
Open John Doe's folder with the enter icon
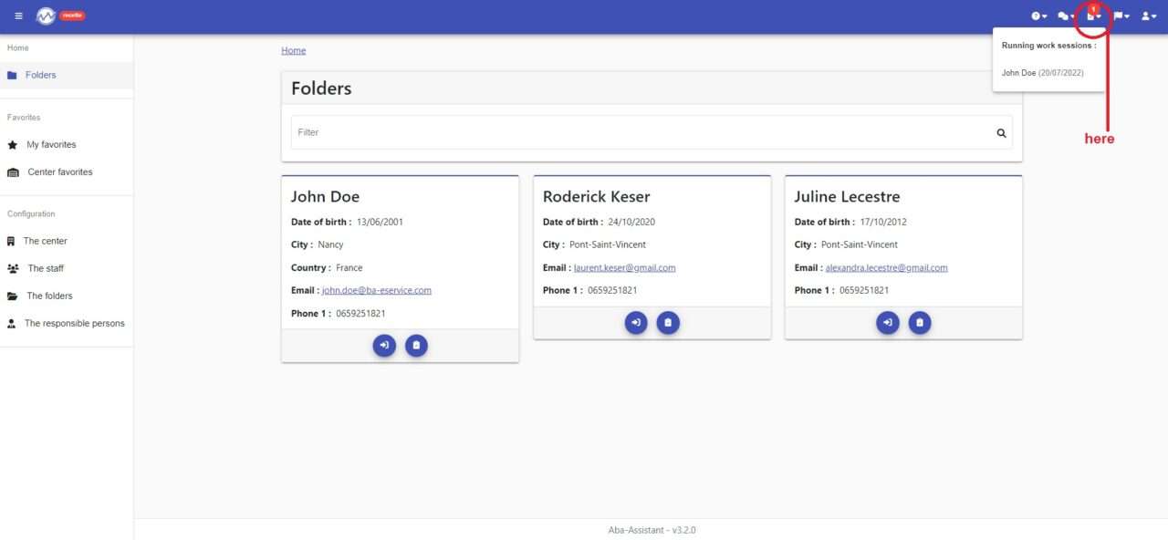(x=384, y=345)
